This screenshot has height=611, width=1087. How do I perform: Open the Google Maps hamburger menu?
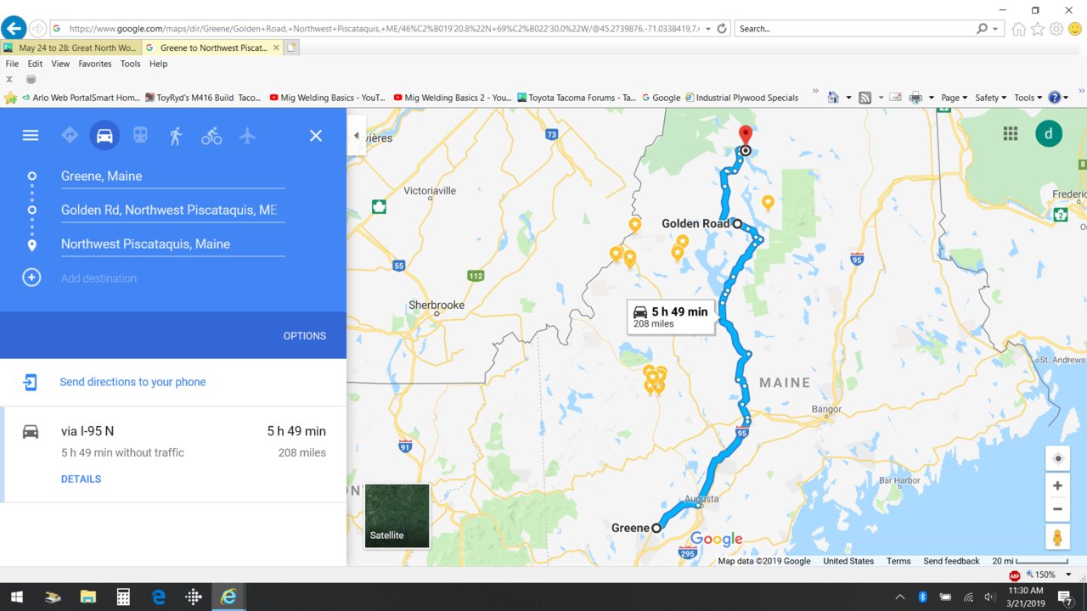31,136
